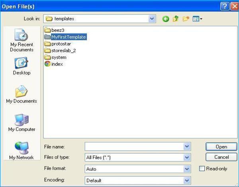The width and height of the screenshot is (239, 187).
Task: Create a new folder
Action: pos(186,19)
